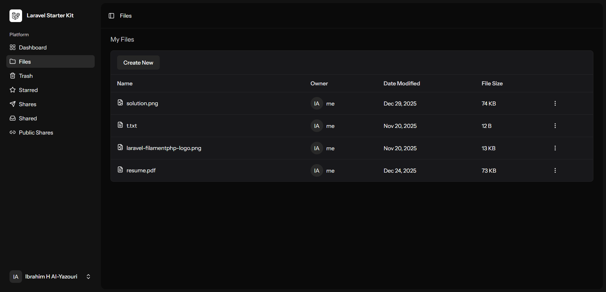Image resolution: width=606 pixels, height=292 pixels.
Task: Open actions menu for resume.pdf
Action: [x=555, y=170]
